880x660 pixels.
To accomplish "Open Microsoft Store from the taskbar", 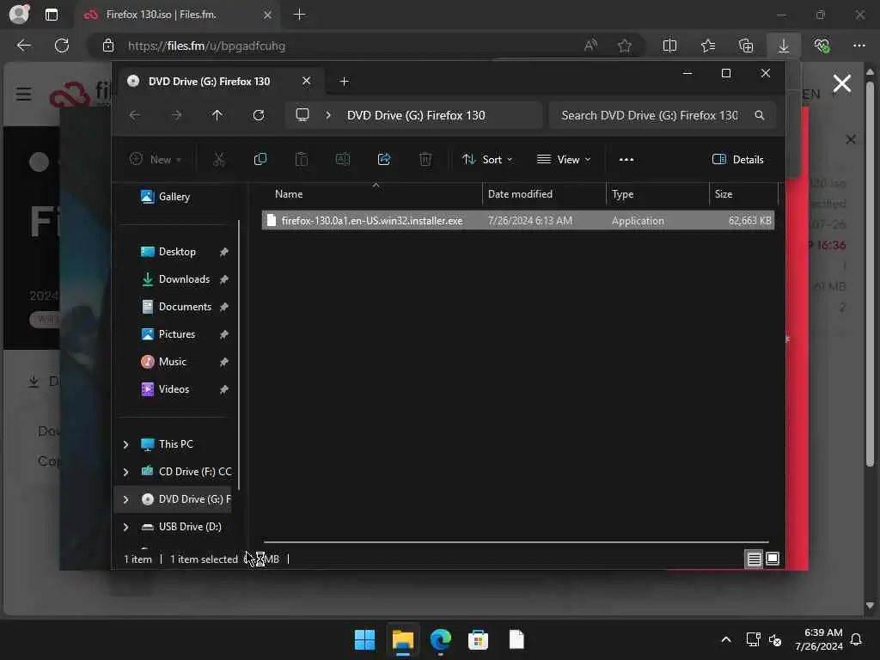I will (478, 639).
